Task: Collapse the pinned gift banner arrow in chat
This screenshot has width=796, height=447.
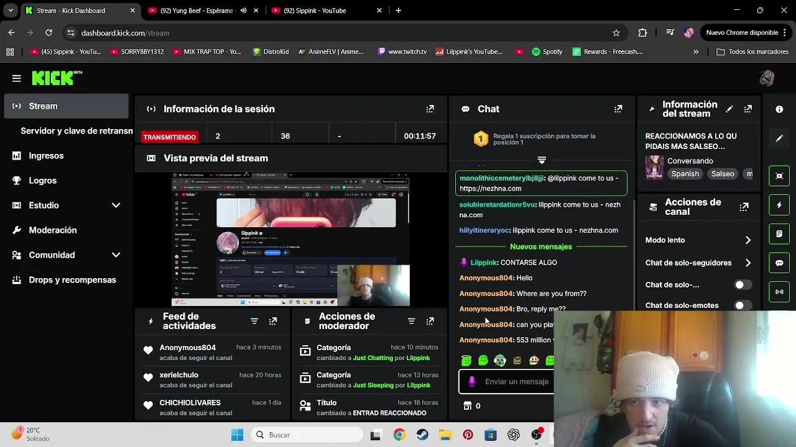Action: [x=542, y=160]
